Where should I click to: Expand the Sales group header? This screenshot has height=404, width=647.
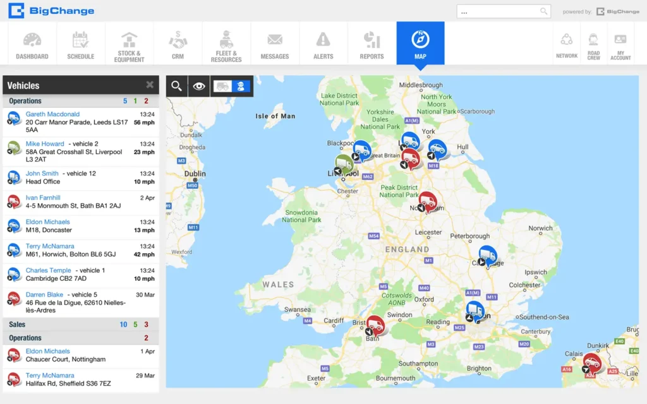[81, 324]
